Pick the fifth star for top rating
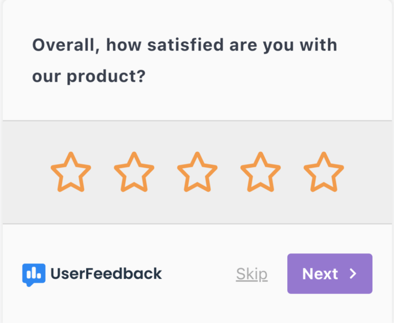The height and width of the screenshot is (323, 394). point(324,172)
